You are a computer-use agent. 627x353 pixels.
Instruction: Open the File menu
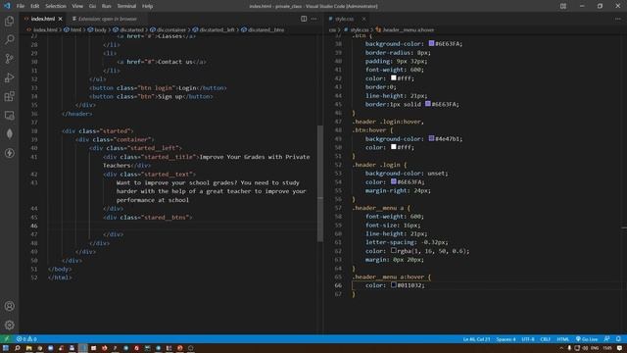[x=21, y=6]
